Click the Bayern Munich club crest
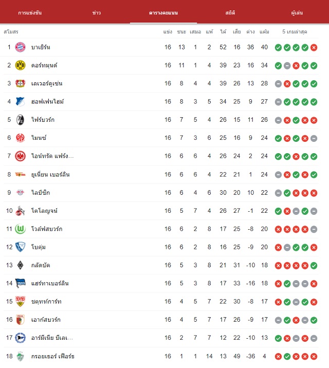Viewport: 329px width, 368px height. click(20, 47)
